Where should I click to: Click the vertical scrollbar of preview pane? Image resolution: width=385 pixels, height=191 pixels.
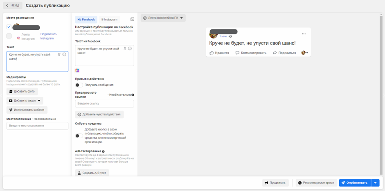381,94
